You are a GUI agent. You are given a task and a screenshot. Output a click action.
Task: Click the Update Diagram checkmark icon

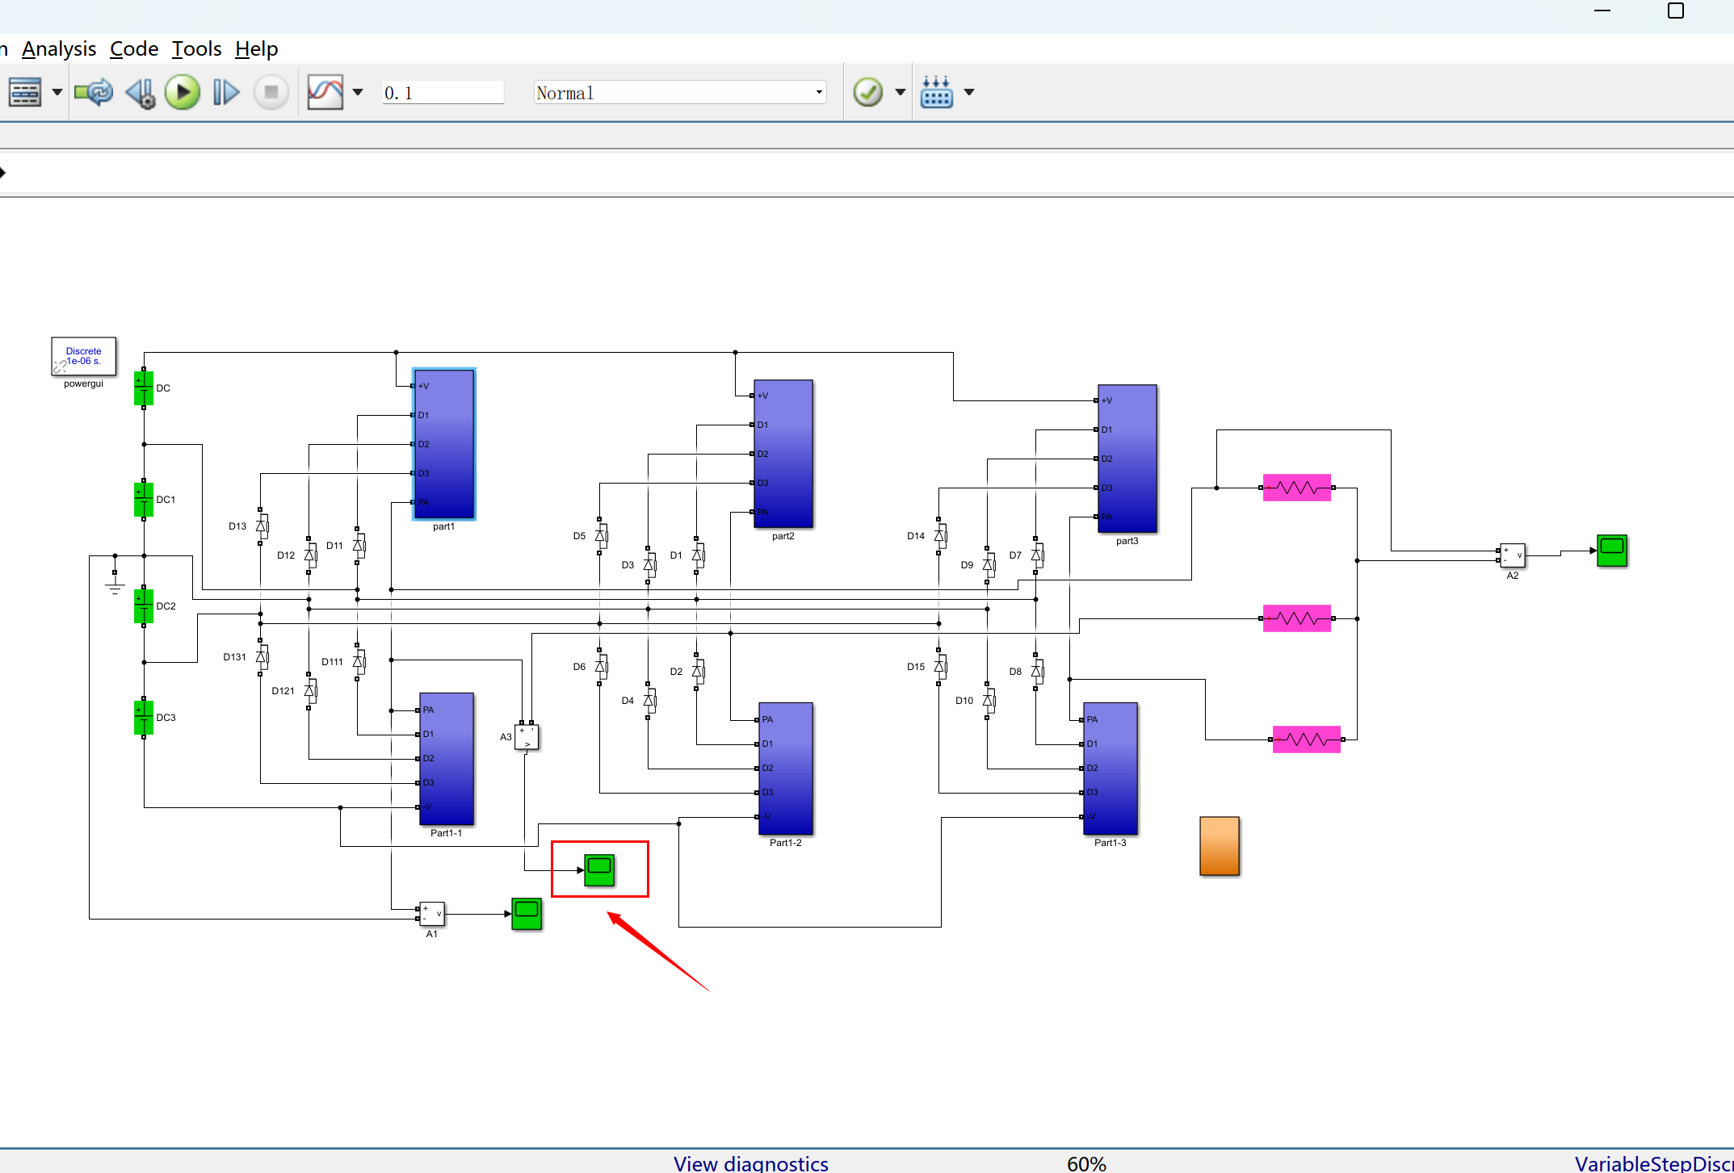click(868, 93)
